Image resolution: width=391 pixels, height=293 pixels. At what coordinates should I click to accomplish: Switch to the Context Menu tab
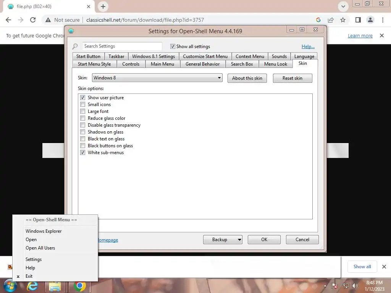click(250, 56)
